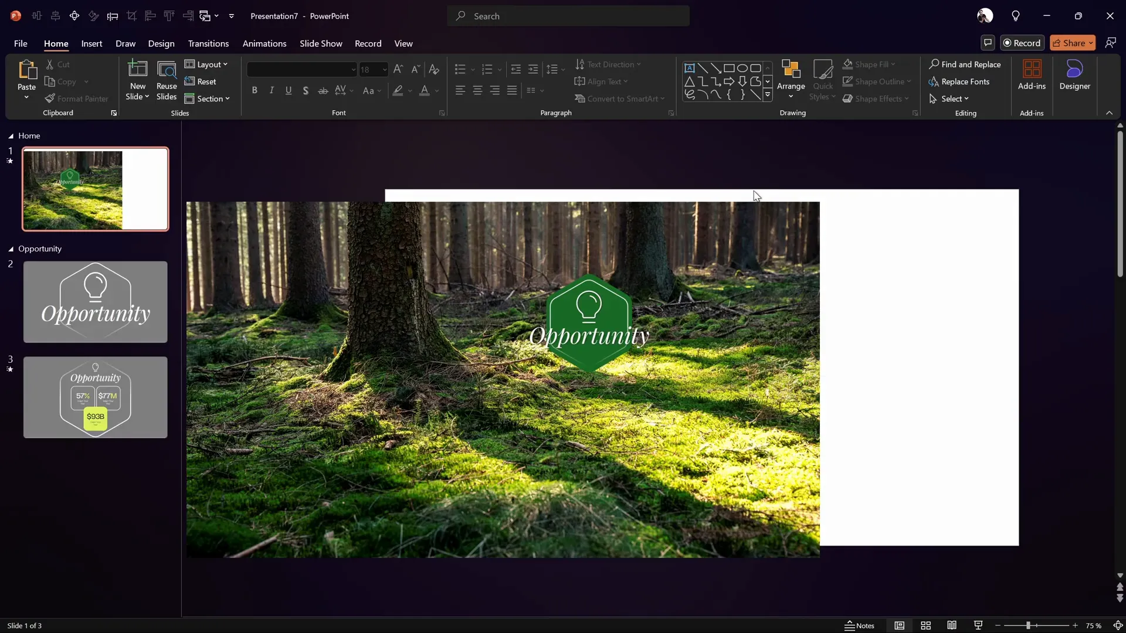The image size is (1126, 633).
Task: Click the Share button
Action: pyautogui.click(x=1070, y=43)
